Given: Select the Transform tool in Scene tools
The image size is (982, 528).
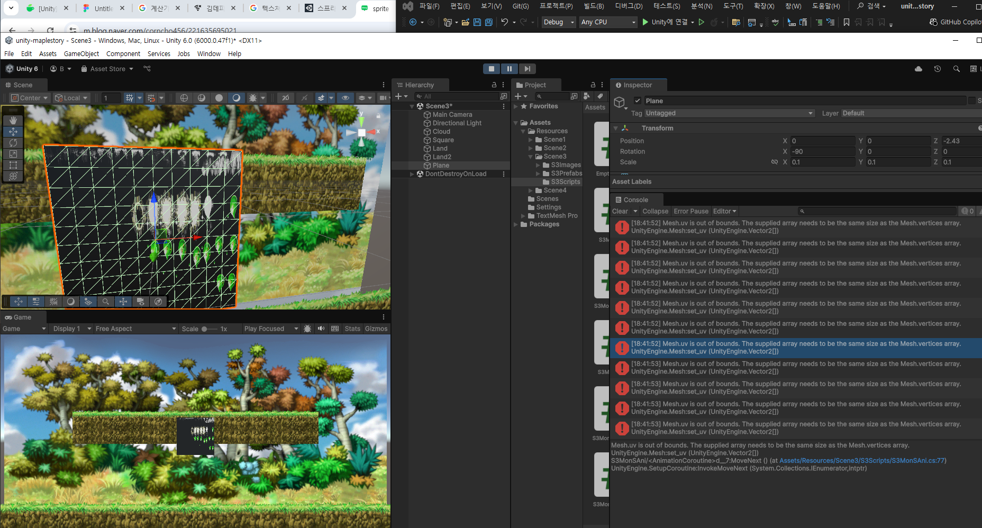Looking at the screenshot, I should click(13, 176).
